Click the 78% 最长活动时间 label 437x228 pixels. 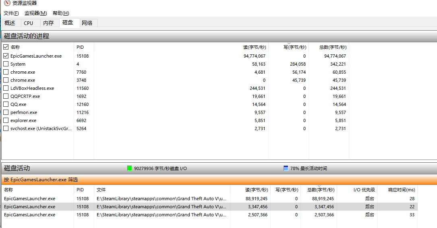click(309, 168)
